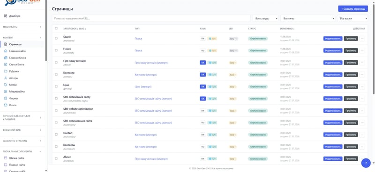Click the 3/3 translation badge of Контакти row
Image resolution: width=375 pixels, height=172 pixels.
pyautogui.click(x=212, y=75)
